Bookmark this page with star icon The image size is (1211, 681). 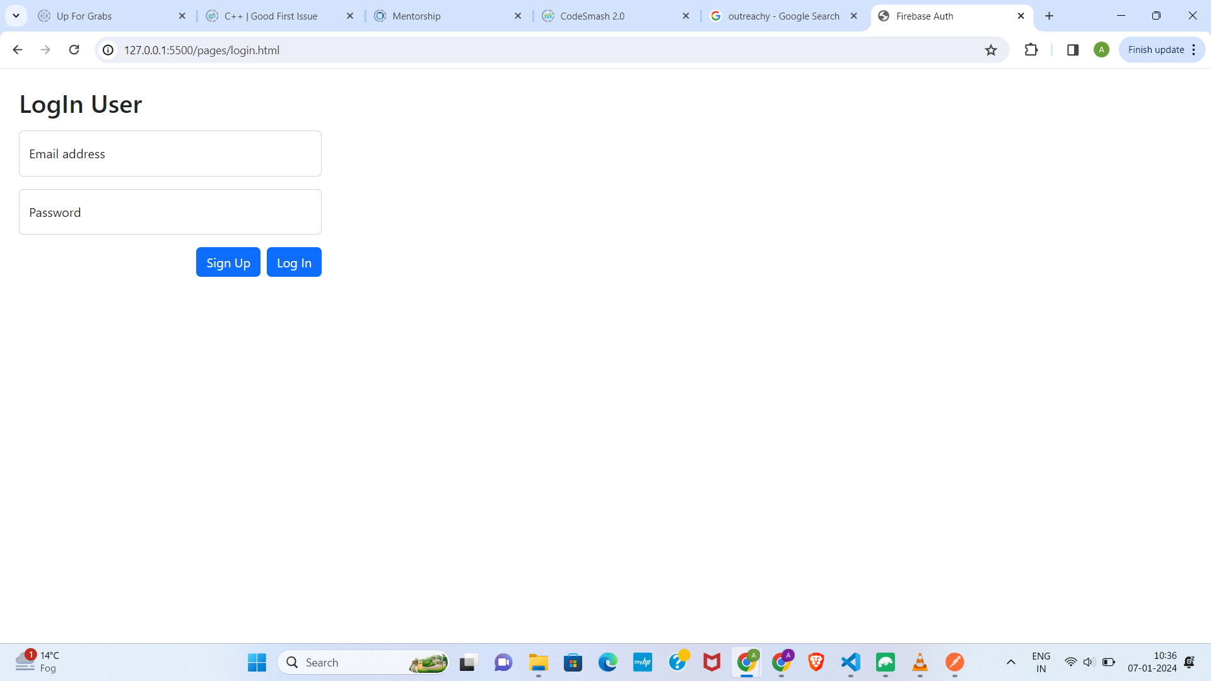point(991,50)
